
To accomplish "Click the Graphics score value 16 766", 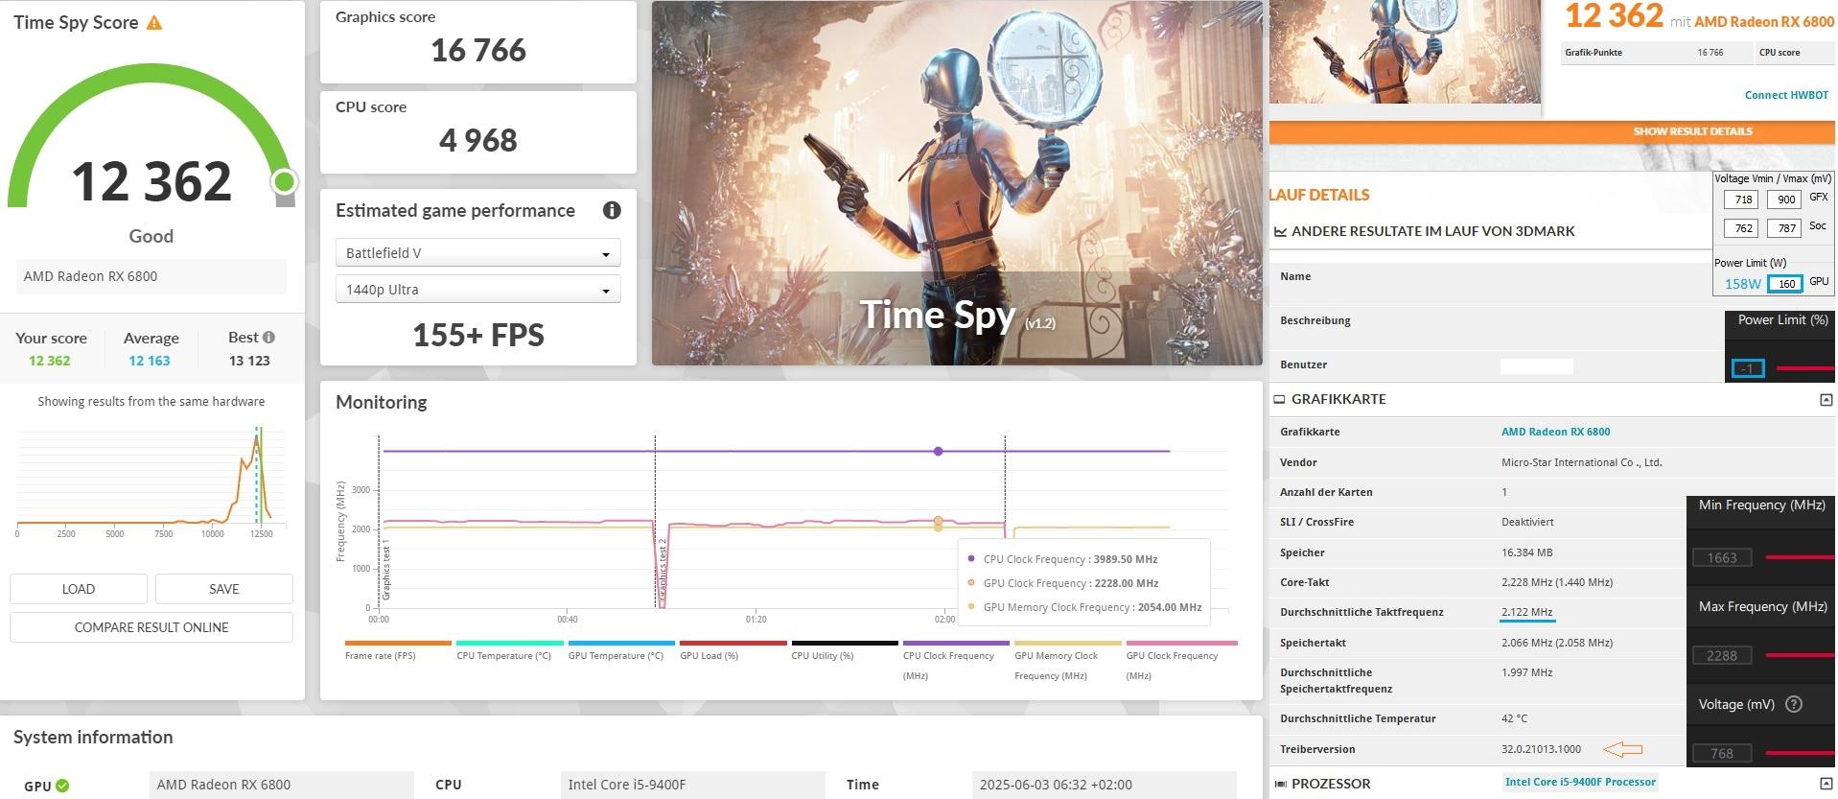I will click(x=478, y=50).
